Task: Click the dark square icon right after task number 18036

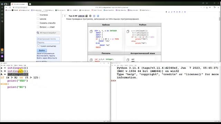Action: click(x=87, y=16)
